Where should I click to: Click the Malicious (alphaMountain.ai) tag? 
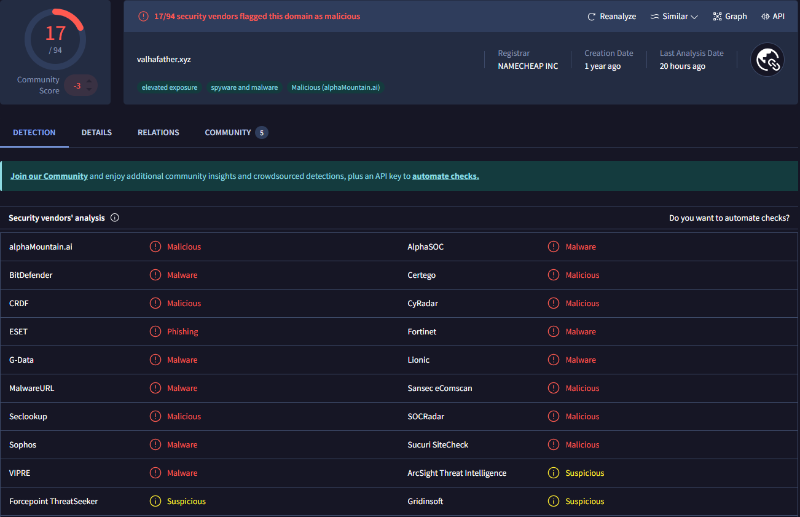pos(335,87)
